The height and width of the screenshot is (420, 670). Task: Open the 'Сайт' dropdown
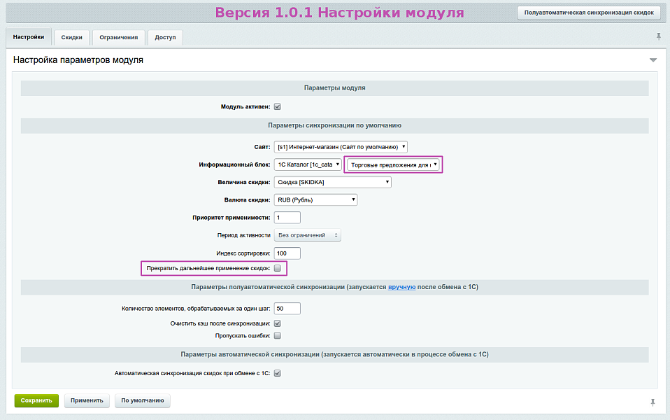coord(341,147)
